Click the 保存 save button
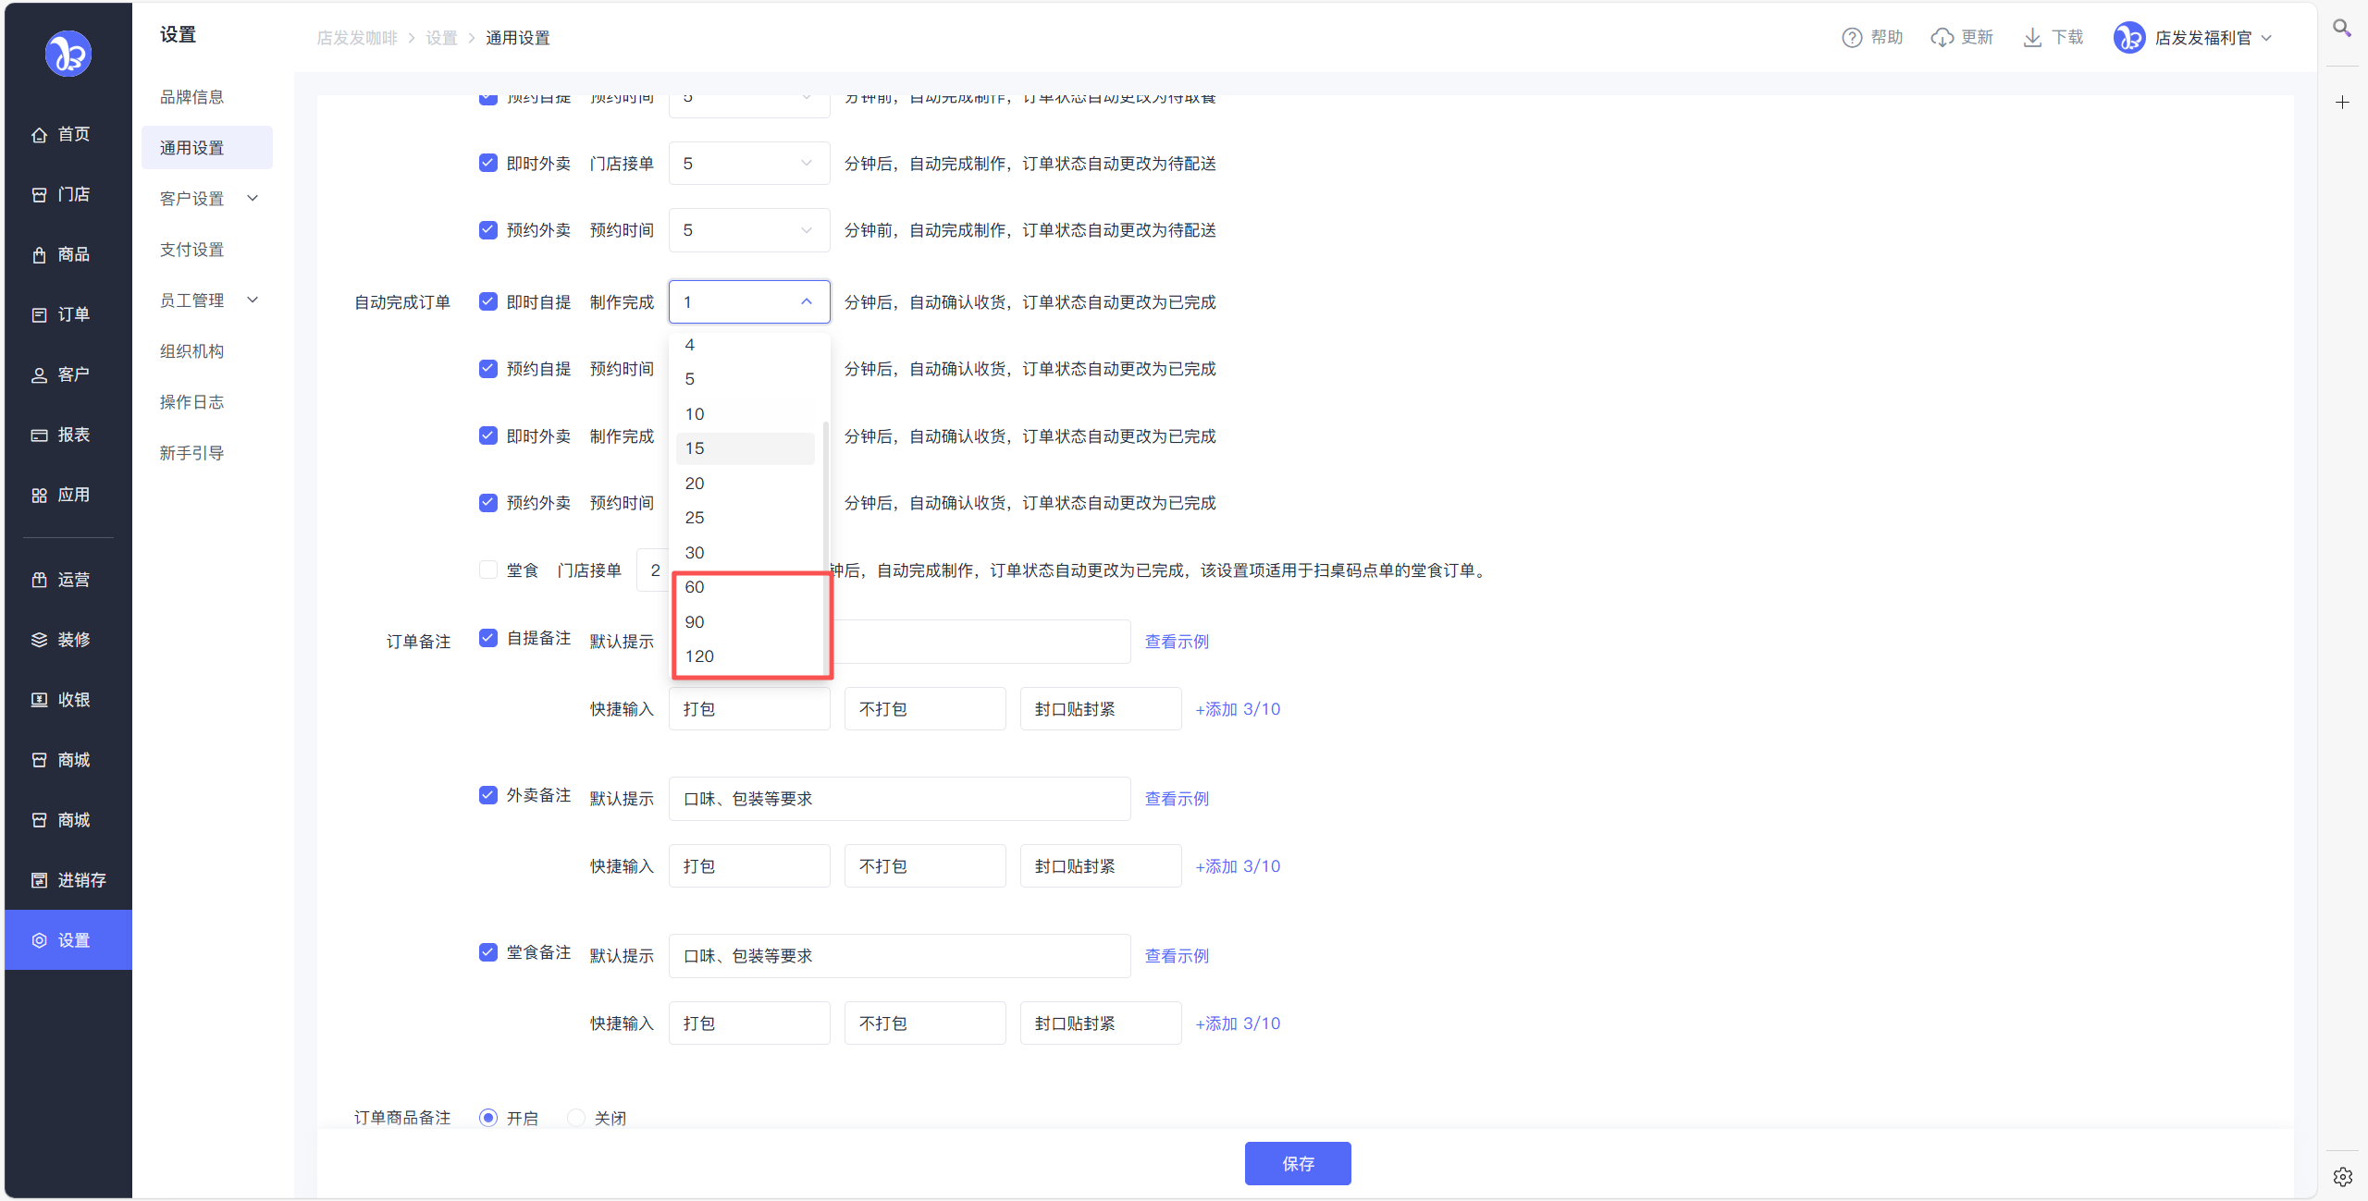Screen dimensions: 2368x1201 (1297, 1163)
